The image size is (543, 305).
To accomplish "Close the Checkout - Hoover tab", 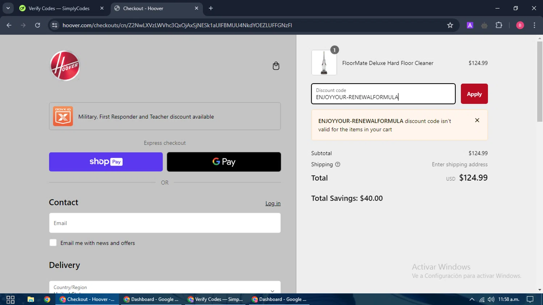I will pyautogui.click(x=197, y=8).
